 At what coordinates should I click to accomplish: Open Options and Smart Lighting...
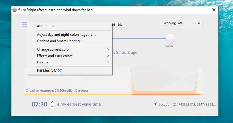point(69,41)
